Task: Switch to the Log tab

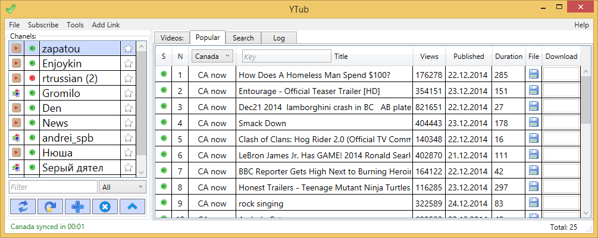Action: point(279,37)
